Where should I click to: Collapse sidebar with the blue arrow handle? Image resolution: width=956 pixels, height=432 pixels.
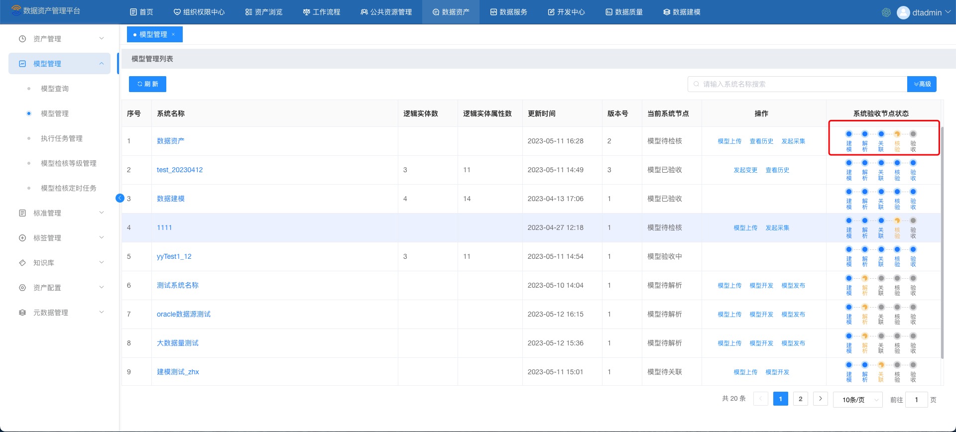[x=119, y=198]
